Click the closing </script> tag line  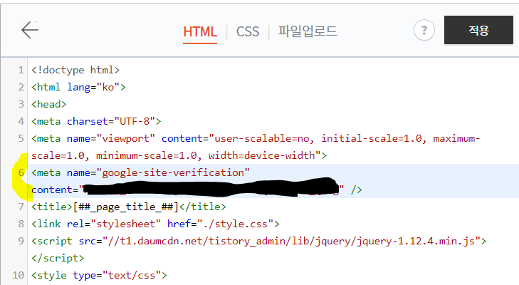click(58, 258)
